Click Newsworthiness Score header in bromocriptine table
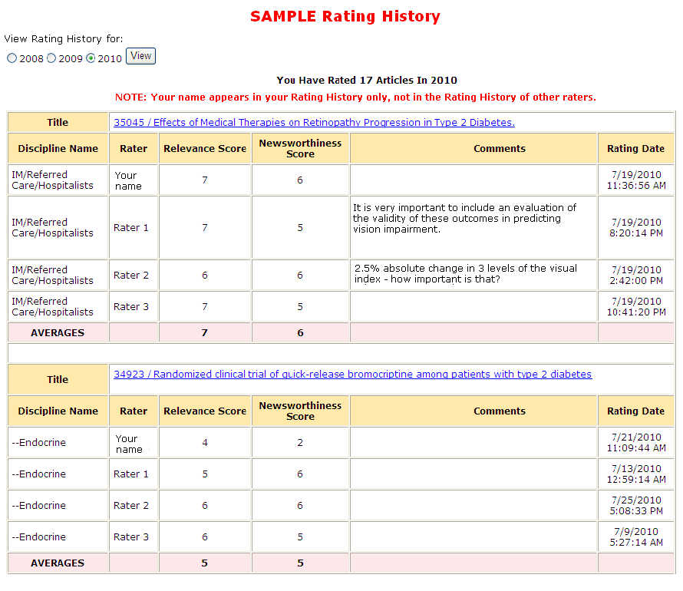Screen dimensions: 683x591 300,411
